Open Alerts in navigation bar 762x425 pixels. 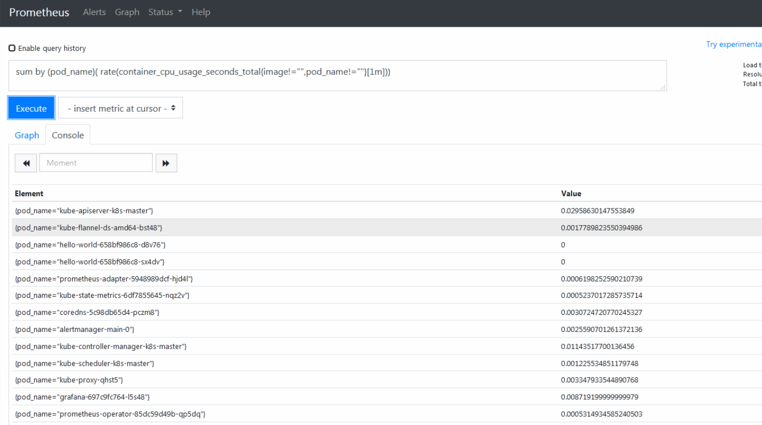coord(95,12)
